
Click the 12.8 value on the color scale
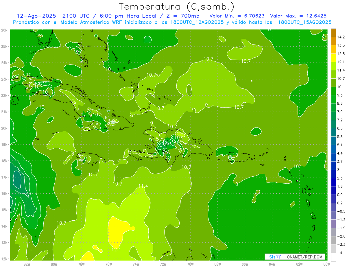(x=341, y=54)
